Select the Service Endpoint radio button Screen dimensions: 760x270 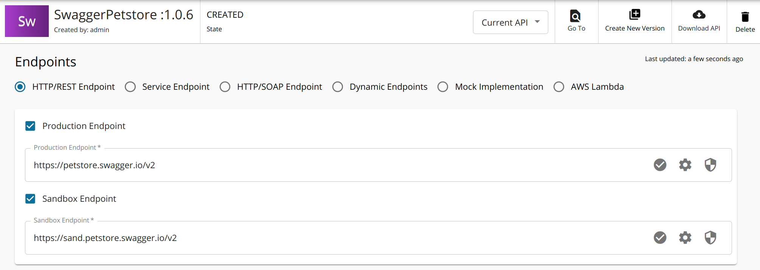130,87
